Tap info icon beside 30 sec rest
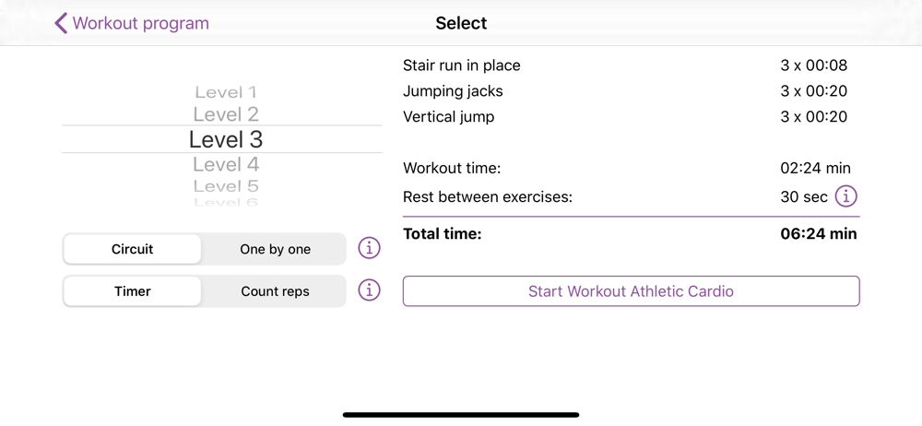Image resolution: width=922 pixels, height=426 pixels. coord(845,196)
